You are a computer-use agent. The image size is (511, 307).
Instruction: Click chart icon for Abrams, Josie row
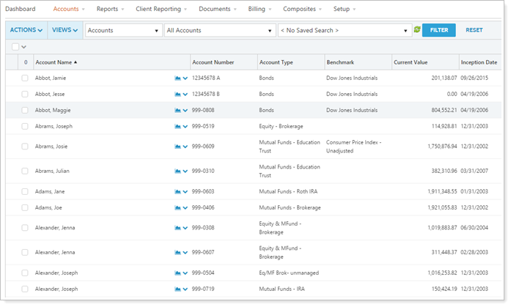(177, 147)
